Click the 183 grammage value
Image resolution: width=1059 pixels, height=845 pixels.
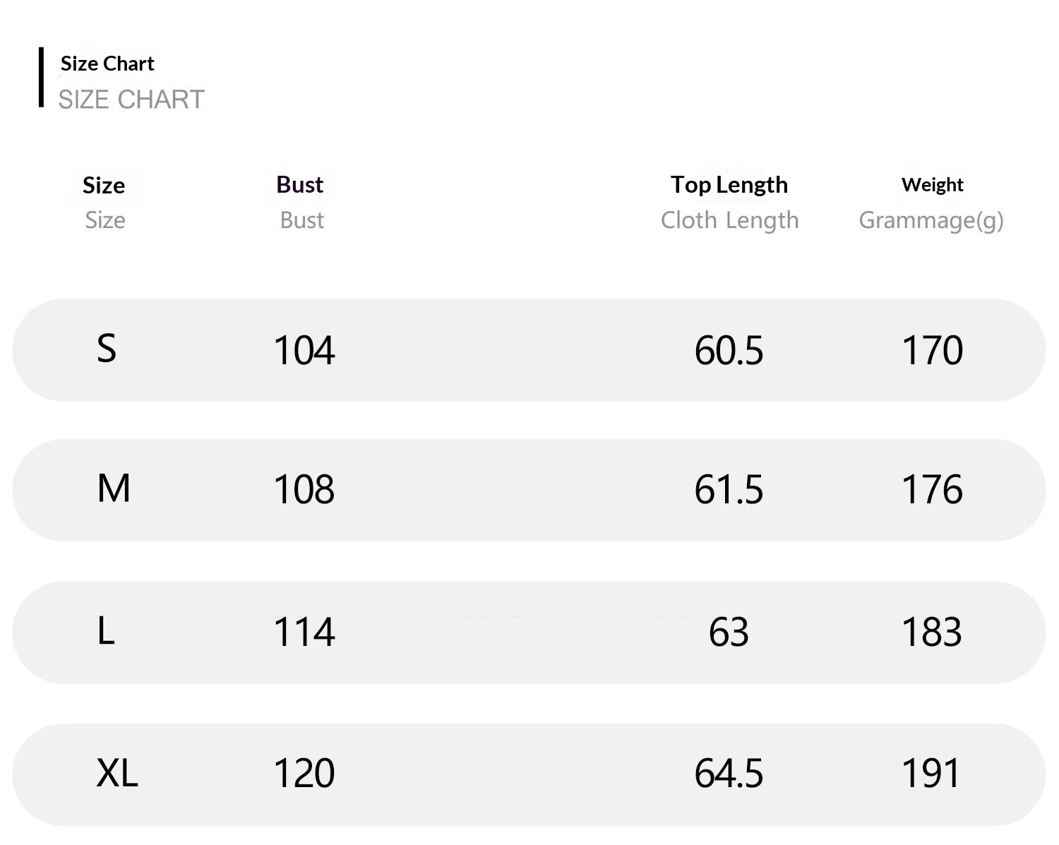(x=932, y=632)
